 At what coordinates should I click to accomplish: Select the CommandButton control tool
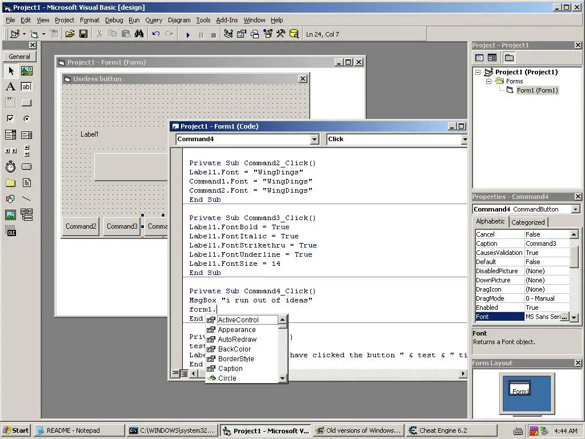(x=26, y=103)
